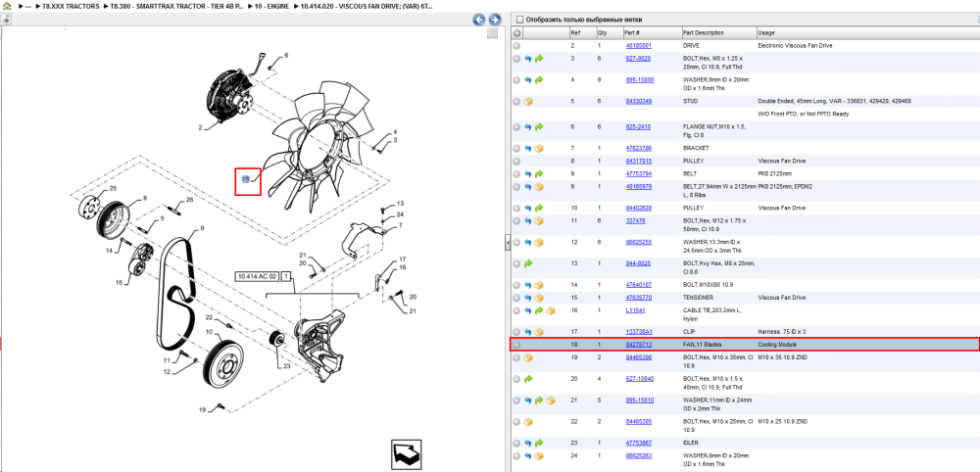Select the round marker for part 825-2410
Screen dimensions: 980x472
click(516, 126)
